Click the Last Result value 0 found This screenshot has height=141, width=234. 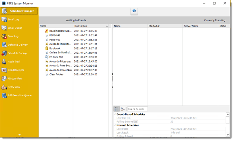coord(175,133)
